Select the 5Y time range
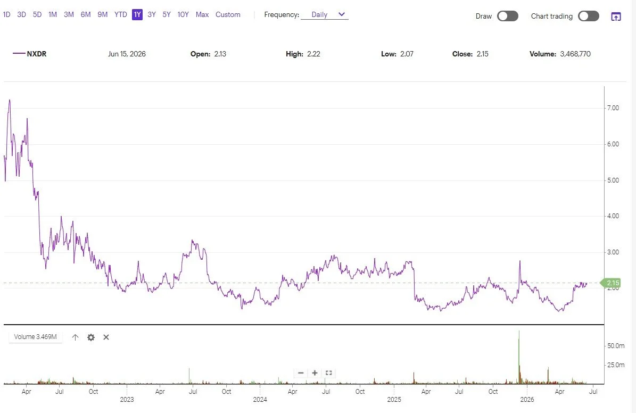The image size is (636, 413). 167,14
